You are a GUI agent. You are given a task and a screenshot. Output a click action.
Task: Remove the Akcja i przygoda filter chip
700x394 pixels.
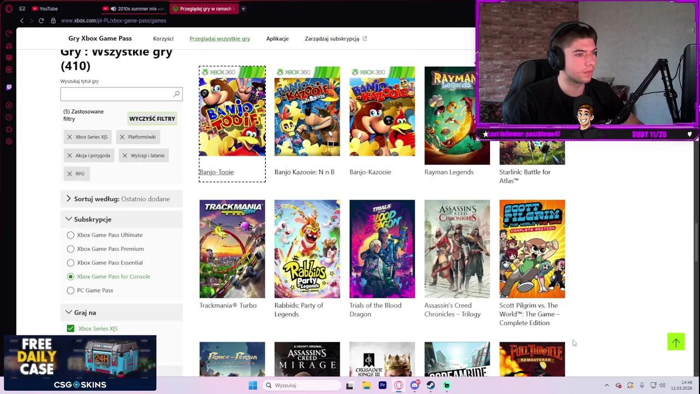click(x=69, y=155)
